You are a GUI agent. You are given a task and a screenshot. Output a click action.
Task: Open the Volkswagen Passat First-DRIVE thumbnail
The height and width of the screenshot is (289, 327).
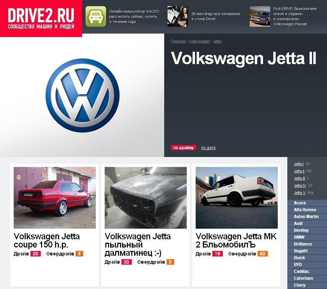pos(260,16)
